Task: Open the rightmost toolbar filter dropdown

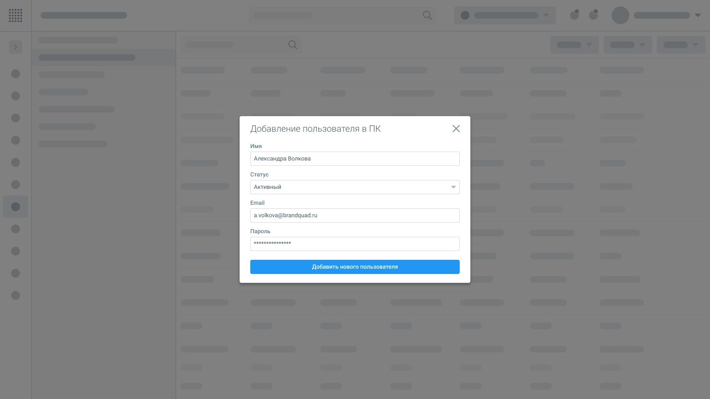Action: pyautogui.click(x=681, y=45)
